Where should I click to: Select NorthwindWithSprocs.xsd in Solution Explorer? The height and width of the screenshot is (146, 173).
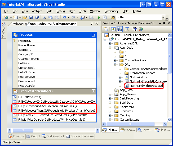146,86
